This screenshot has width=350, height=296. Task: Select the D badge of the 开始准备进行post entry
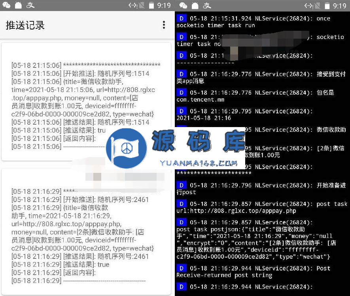tap(182, 185)
